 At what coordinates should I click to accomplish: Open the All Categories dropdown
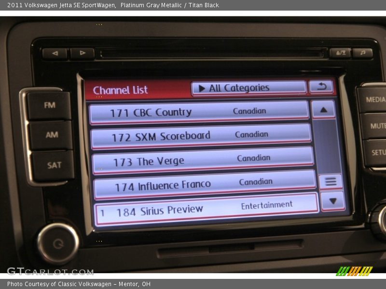(x=248, y=88)
